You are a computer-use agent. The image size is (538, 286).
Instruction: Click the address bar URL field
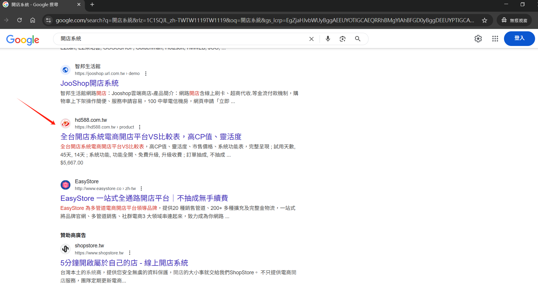pyautogui.click(x=265, y=20)
